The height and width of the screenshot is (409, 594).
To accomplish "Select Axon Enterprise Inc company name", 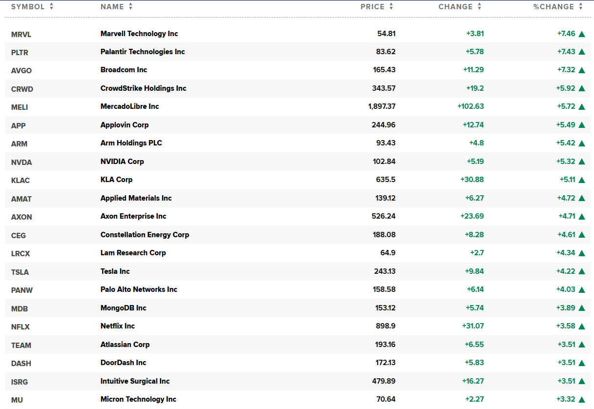I will pyautogui.click(x=133, y=216).
